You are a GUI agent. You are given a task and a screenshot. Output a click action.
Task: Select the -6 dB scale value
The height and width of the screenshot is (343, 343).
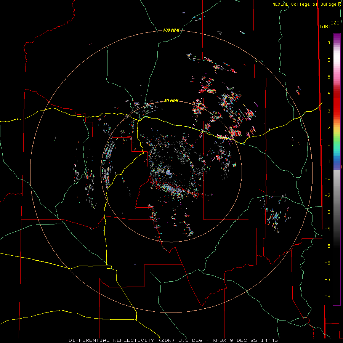pos(327,263)
